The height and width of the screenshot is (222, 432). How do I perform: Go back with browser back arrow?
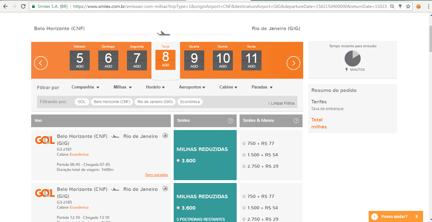(x=5, y=6)
